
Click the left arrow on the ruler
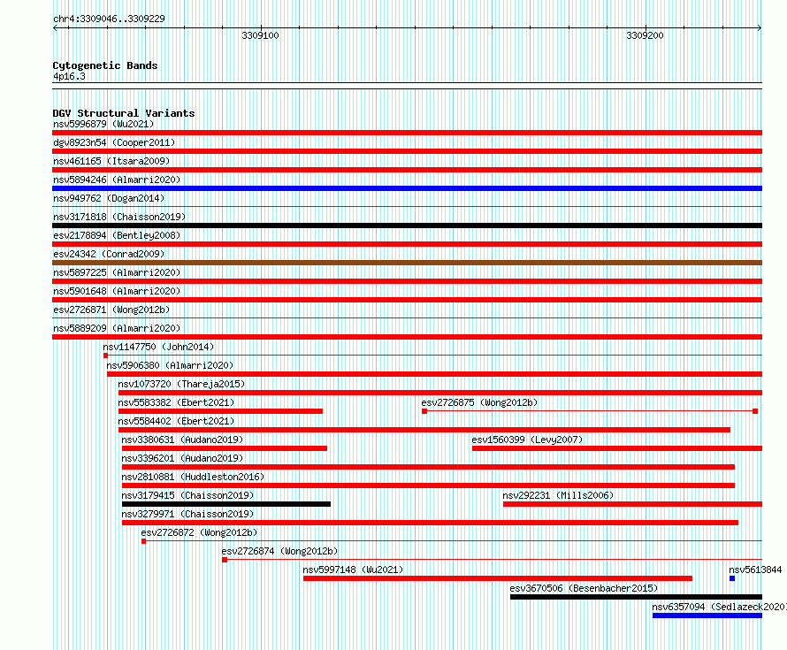(x=55, y=28)
